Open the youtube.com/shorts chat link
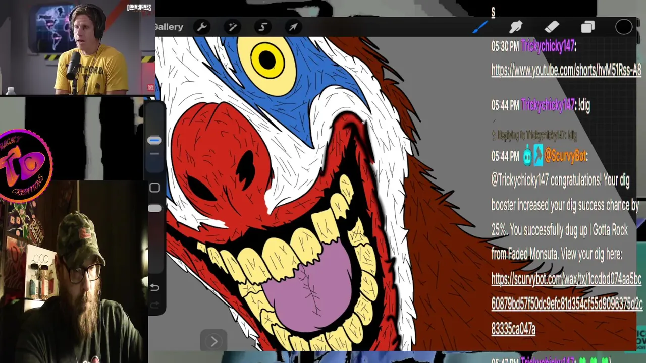The width and height of the screenshot is (646, 363). [x=566, y=70]
